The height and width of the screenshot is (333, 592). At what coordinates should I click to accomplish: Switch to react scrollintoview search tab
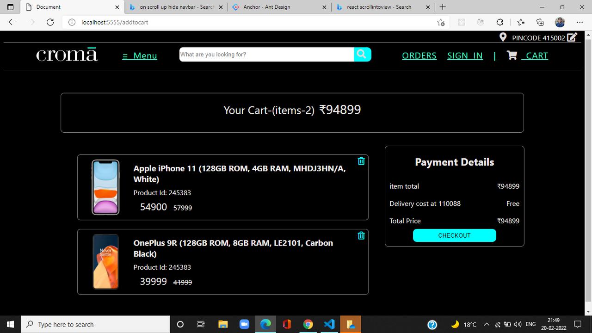[383, 7]
